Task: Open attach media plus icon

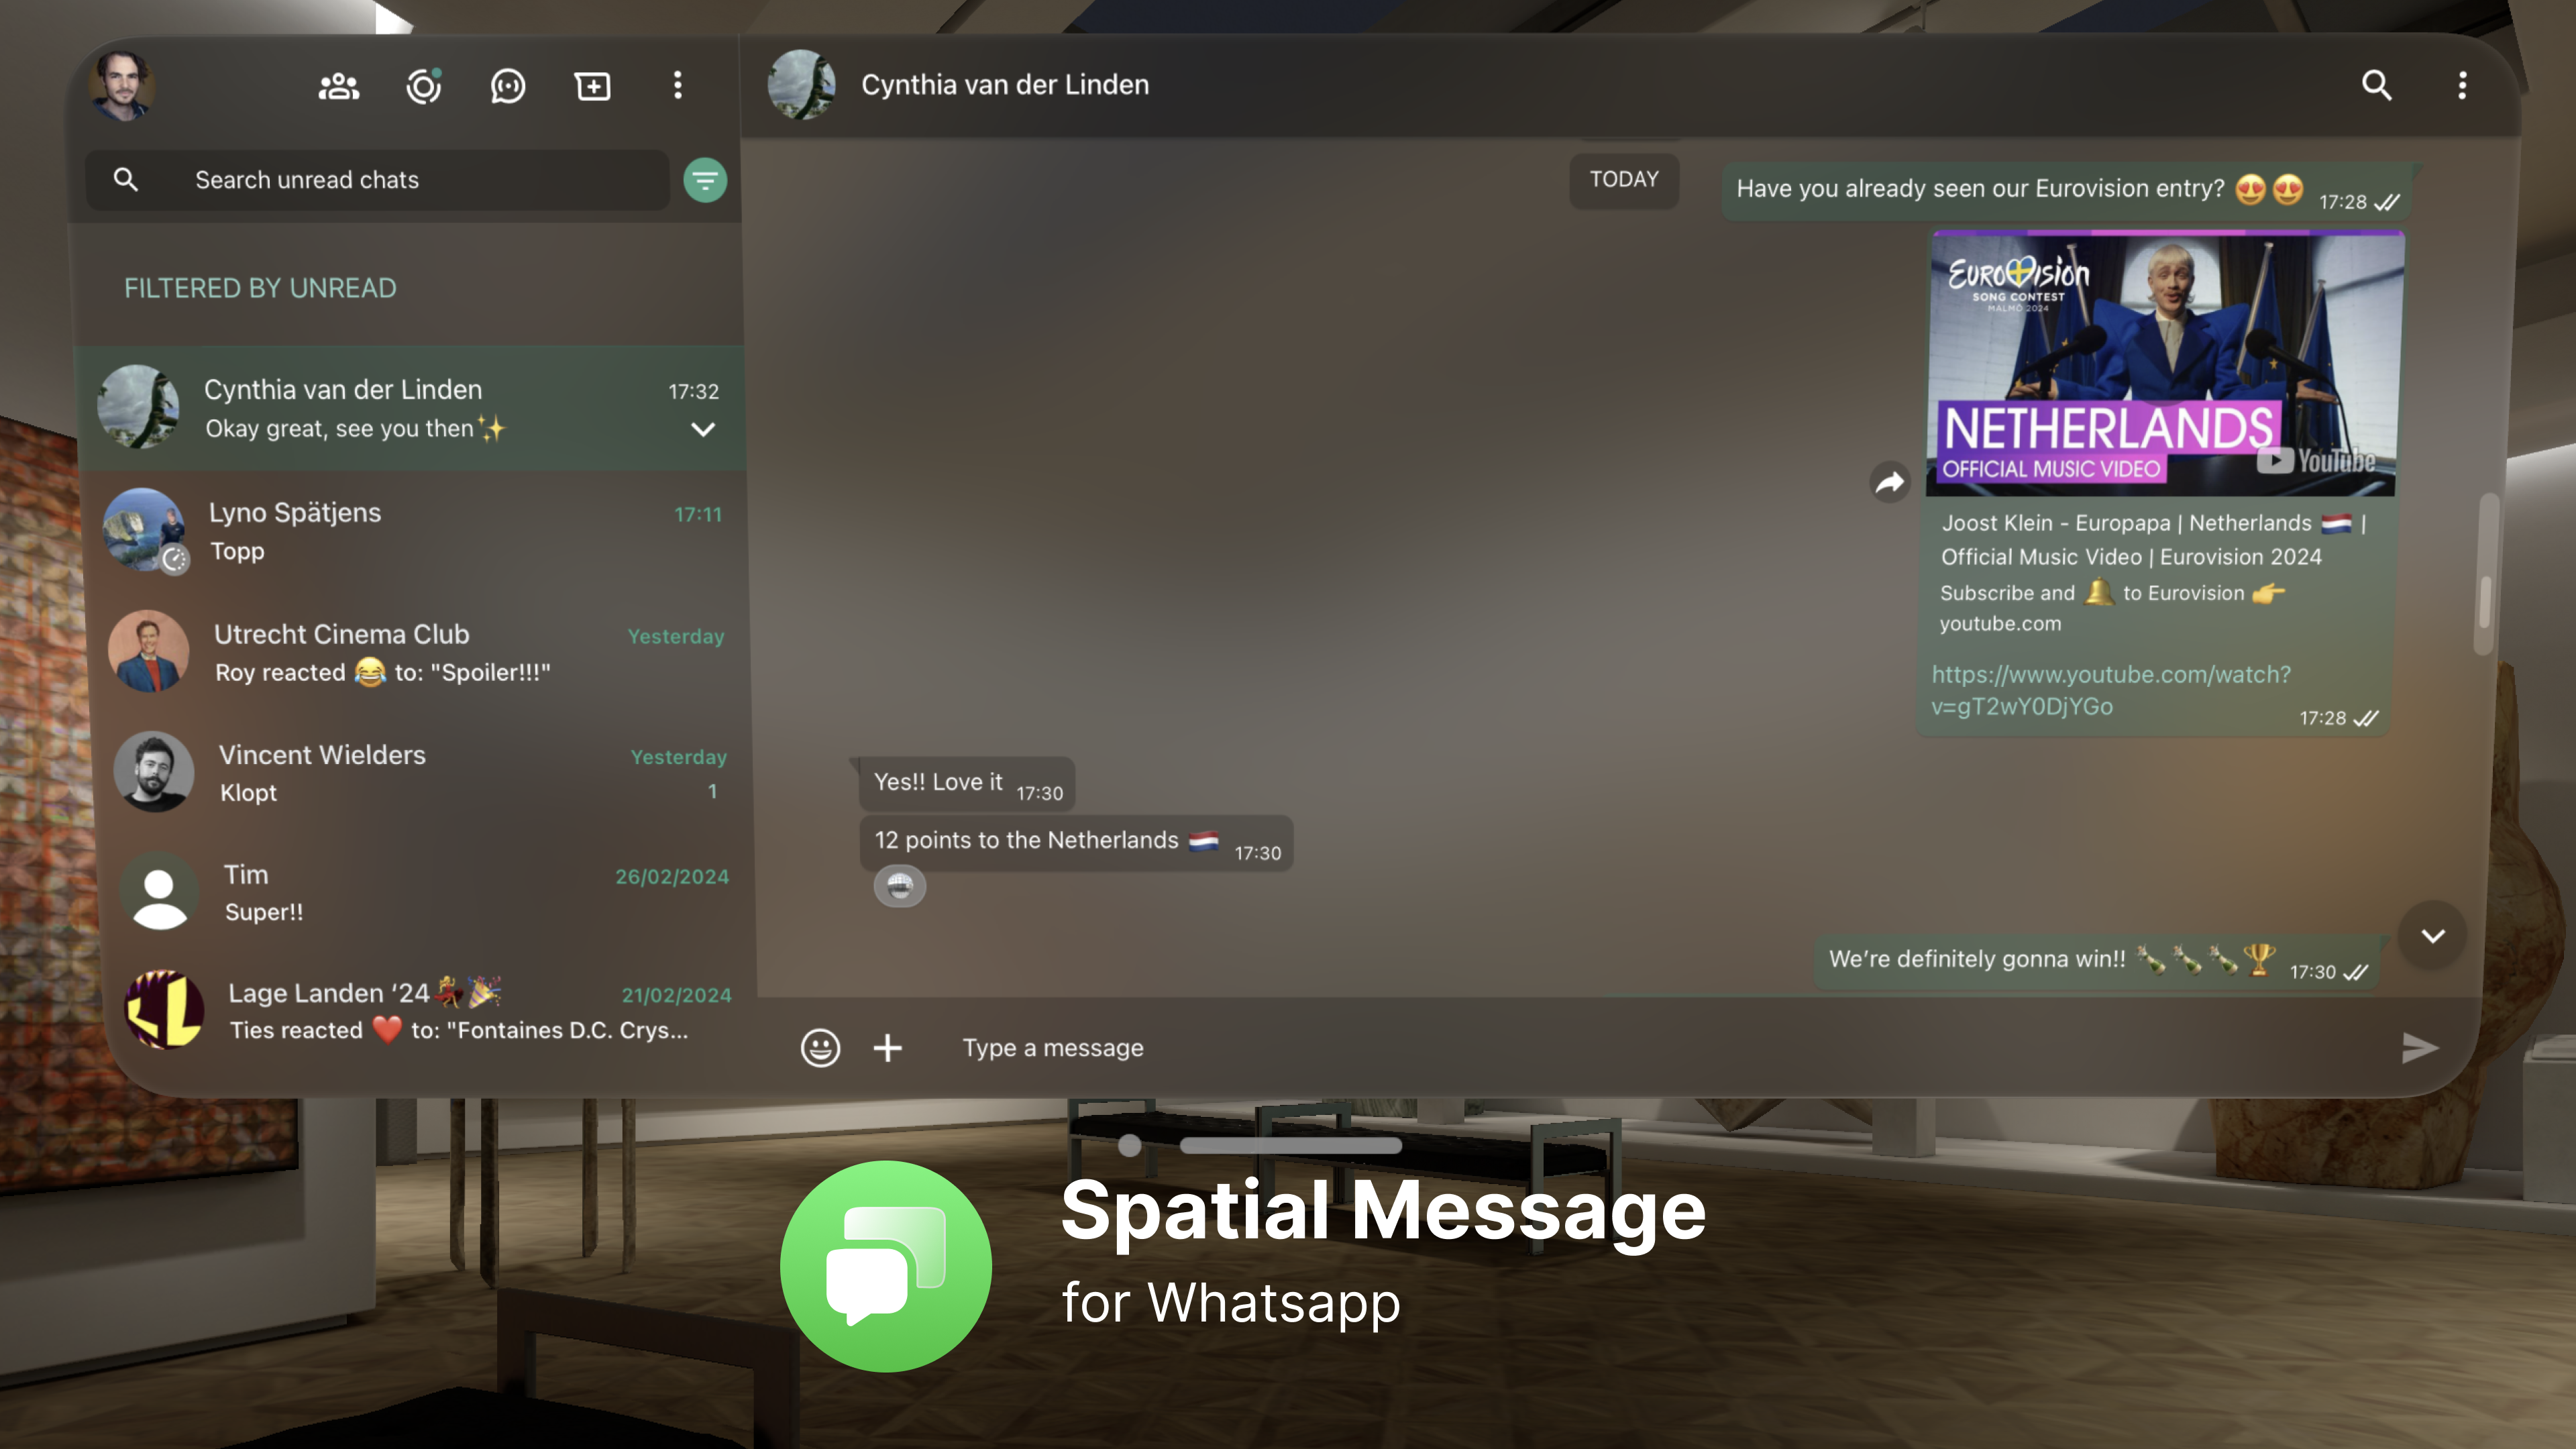Action: [888, 1046]
